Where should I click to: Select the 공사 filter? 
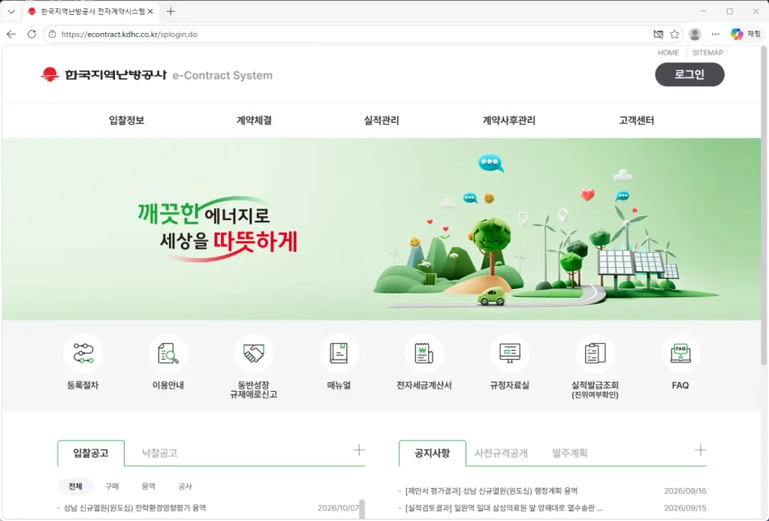pos(185,486)
